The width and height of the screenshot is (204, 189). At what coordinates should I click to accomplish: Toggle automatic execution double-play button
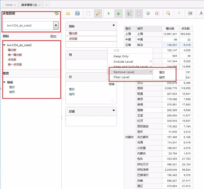[118, 13]
